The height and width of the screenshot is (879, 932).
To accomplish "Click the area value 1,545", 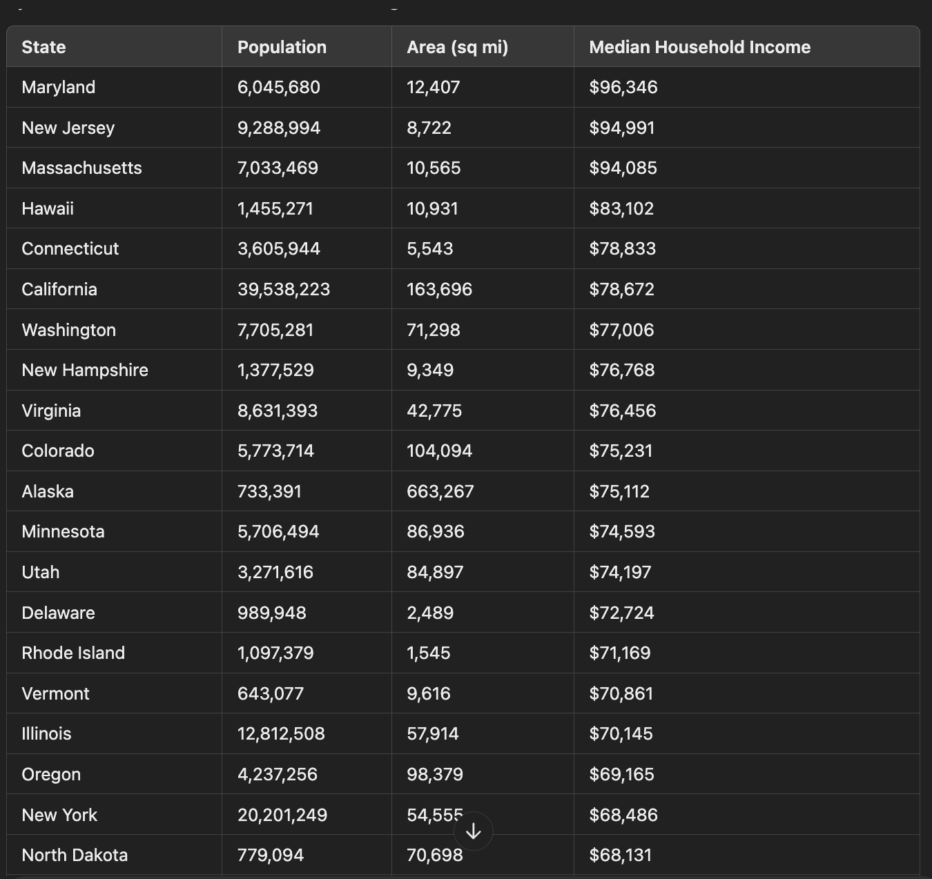I will click(x=429, y=653).
